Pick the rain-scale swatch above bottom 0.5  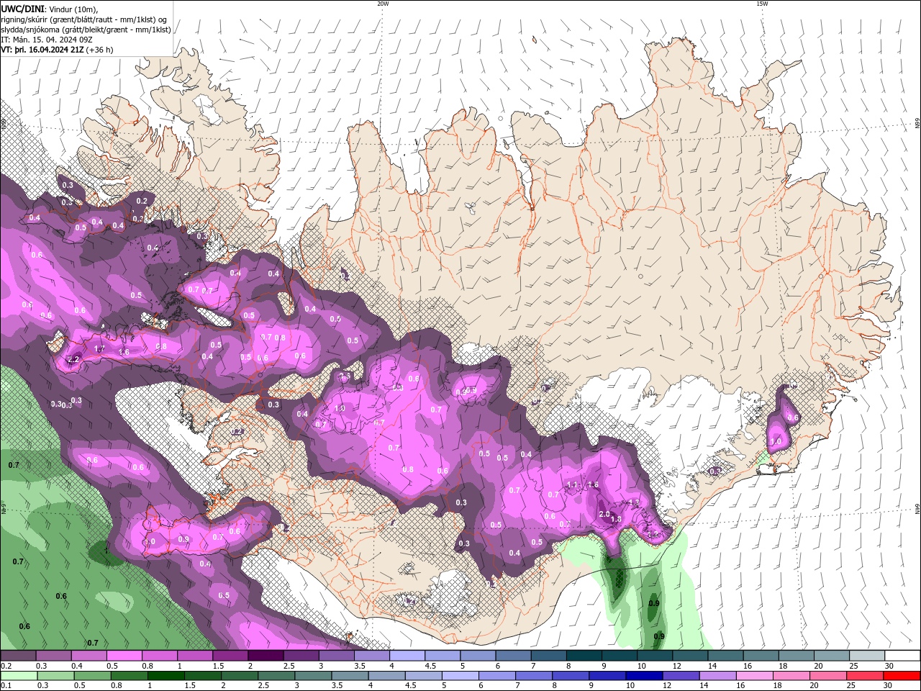tap(92, 676)
